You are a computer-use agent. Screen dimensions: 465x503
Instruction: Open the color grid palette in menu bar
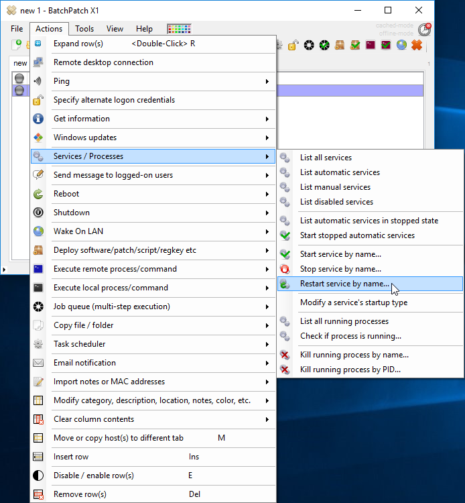click(x=179, y=29)
